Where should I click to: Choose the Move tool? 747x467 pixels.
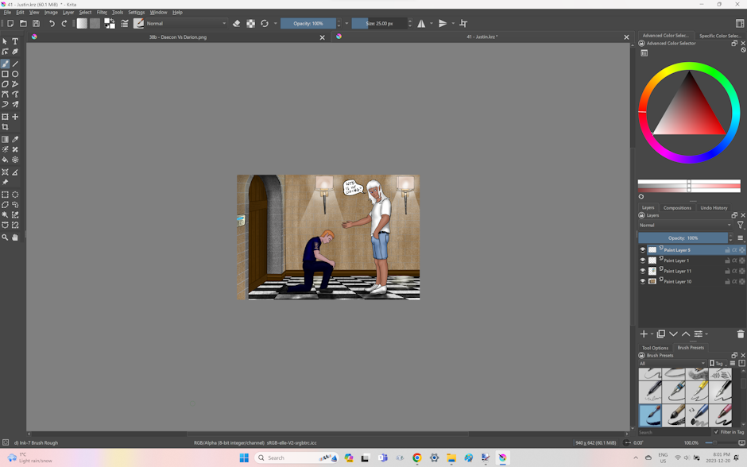(15, 117)
